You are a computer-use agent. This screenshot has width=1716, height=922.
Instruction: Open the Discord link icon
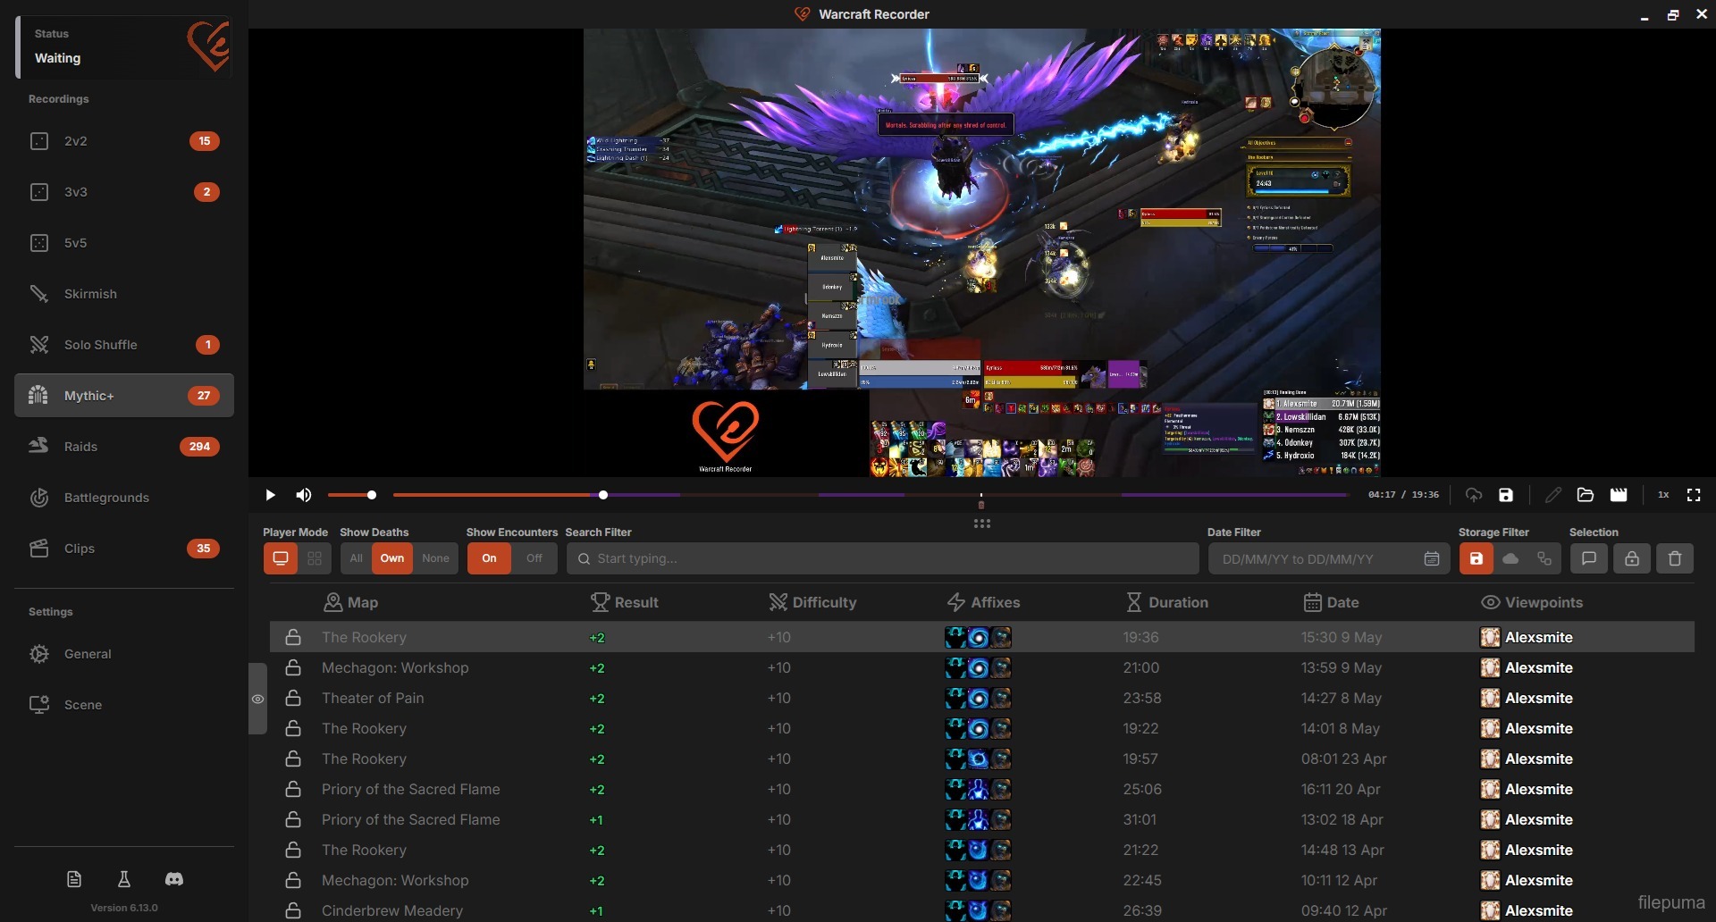[x=174, y=879]
